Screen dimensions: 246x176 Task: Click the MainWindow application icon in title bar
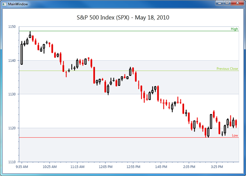(x=5, y=4)
